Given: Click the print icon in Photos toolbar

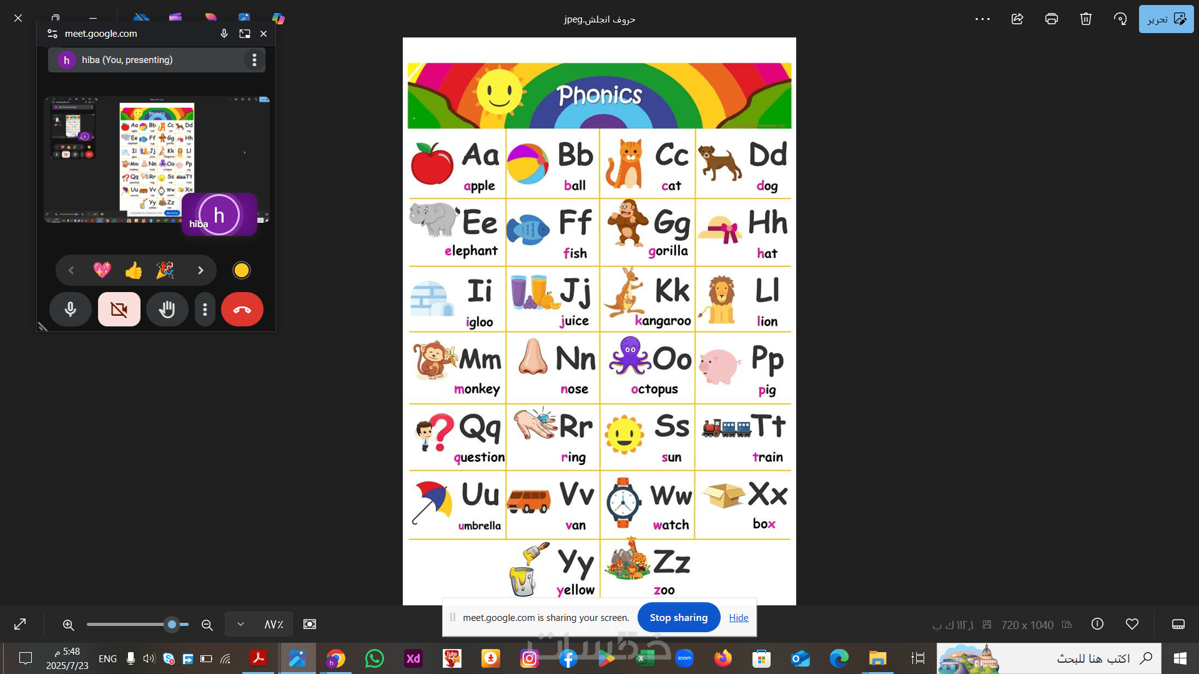Looking at the screenshot, I should (1051, 19).
